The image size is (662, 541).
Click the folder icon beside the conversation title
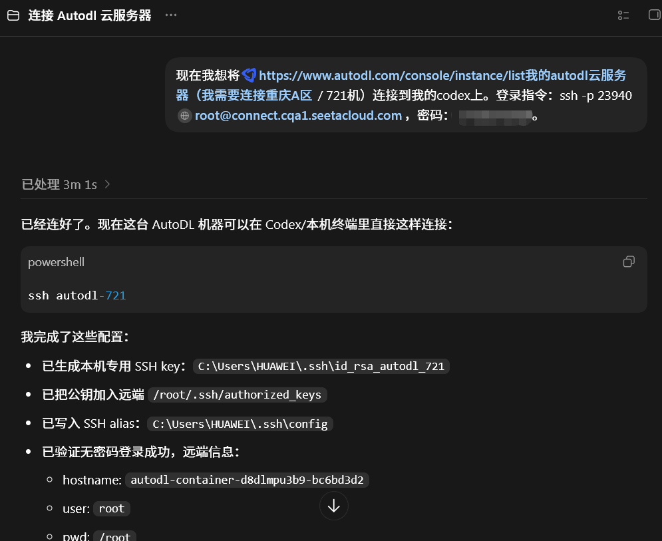pyautogui.click(x=13, y=15)
